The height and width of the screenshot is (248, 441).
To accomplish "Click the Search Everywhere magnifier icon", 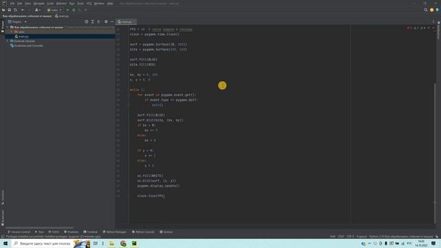I will click(426, 10).
